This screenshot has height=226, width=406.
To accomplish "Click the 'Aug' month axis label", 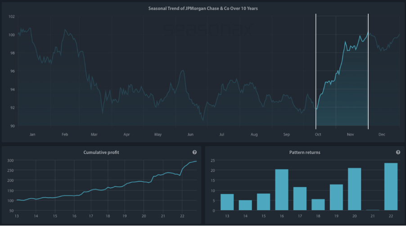I will coord(254,134).
